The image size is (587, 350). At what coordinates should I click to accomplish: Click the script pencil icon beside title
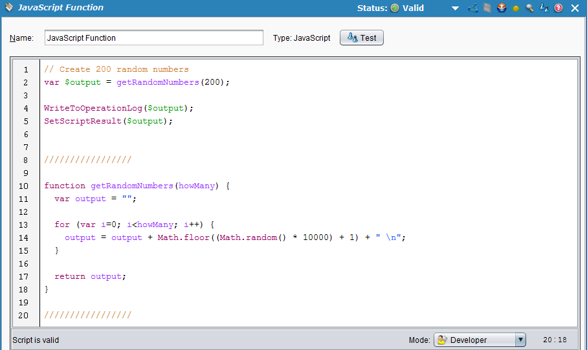point(9,8)
